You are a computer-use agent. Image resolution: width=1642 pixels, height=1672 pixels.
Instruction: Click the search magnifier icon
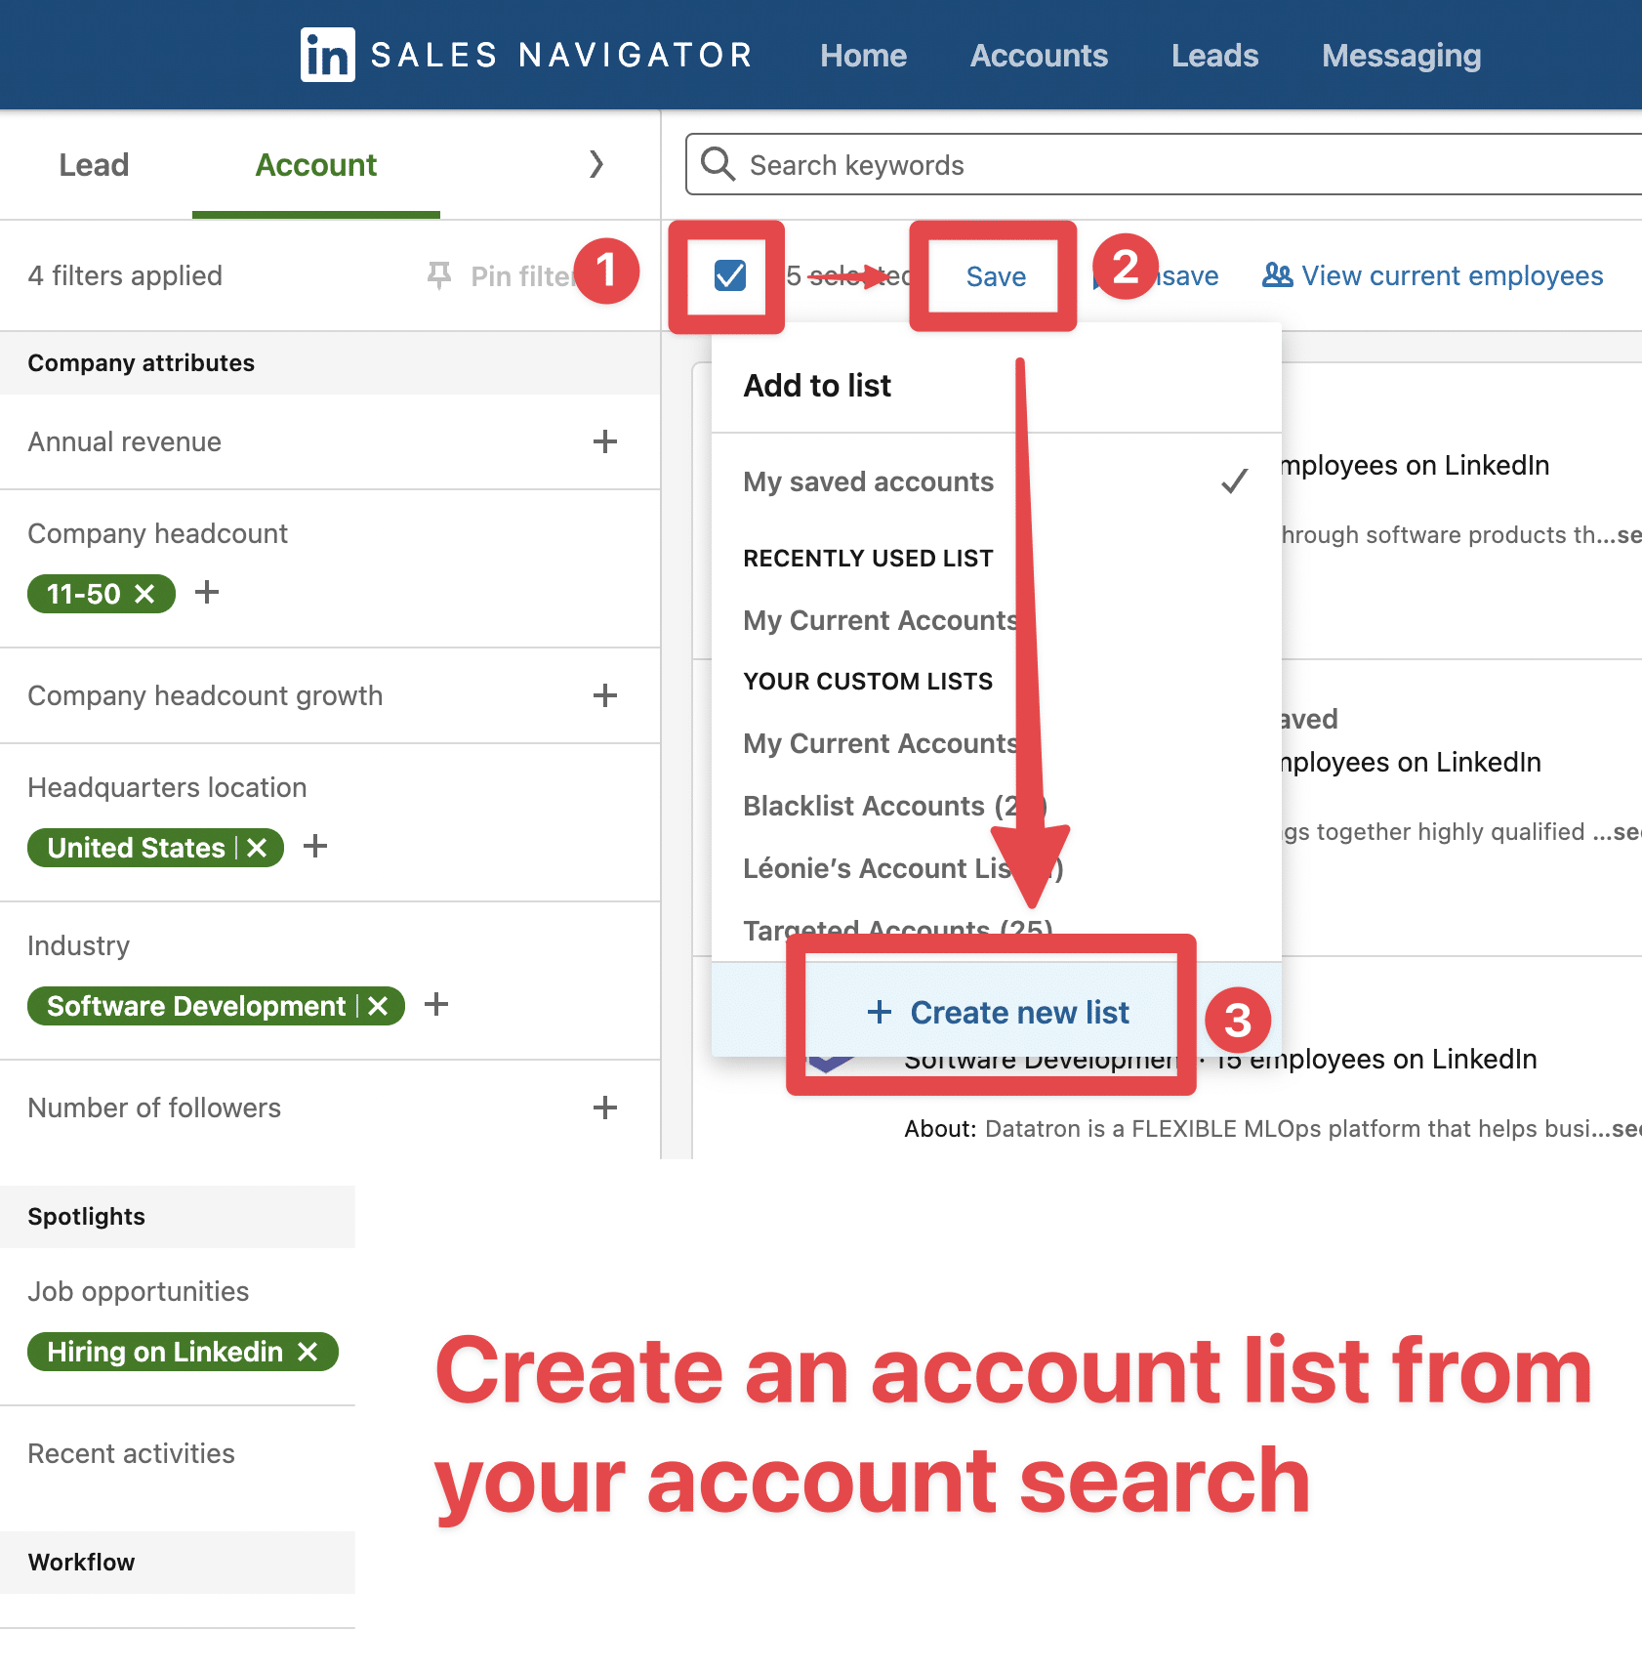click(718, 164)
